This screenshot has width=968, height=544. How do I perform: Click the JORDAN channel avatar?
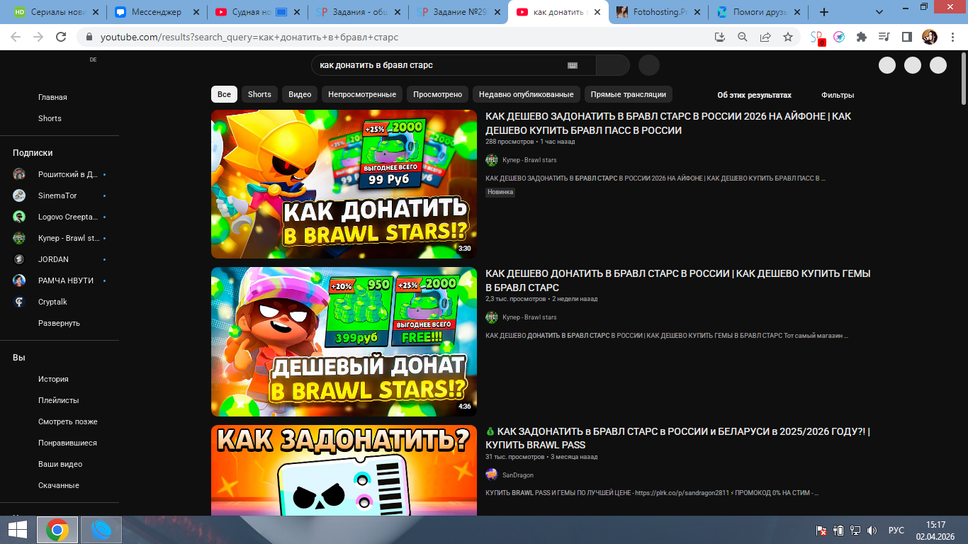(x=19, y=259)
